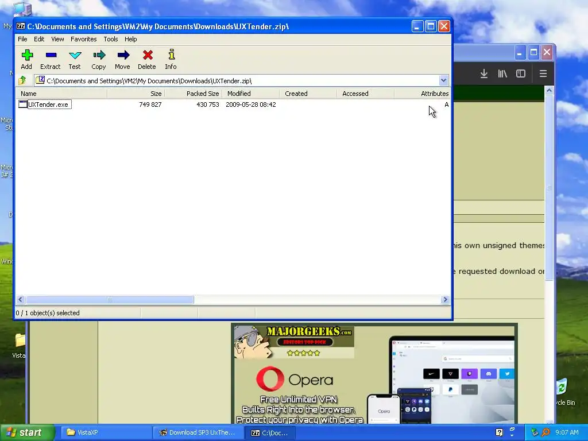Viewport: 588px width, 441px height.
Task: Open the File menu
Action: [x=22, y=39]
